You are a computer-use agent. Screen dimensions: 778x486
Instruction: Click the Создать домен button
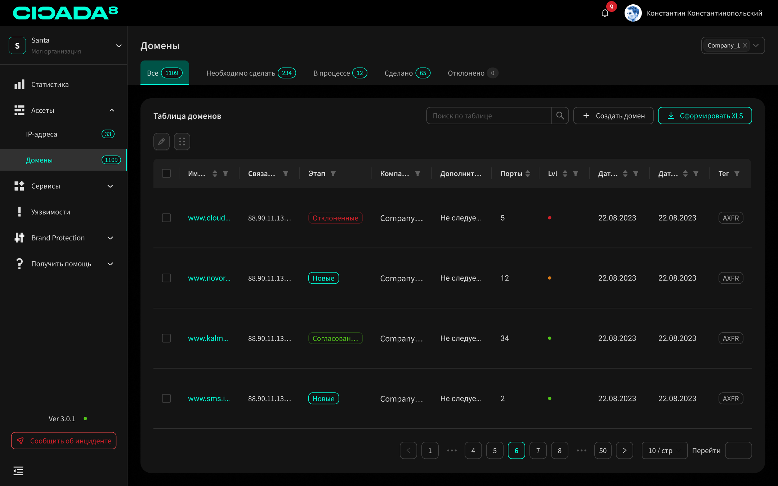[613, 116]
